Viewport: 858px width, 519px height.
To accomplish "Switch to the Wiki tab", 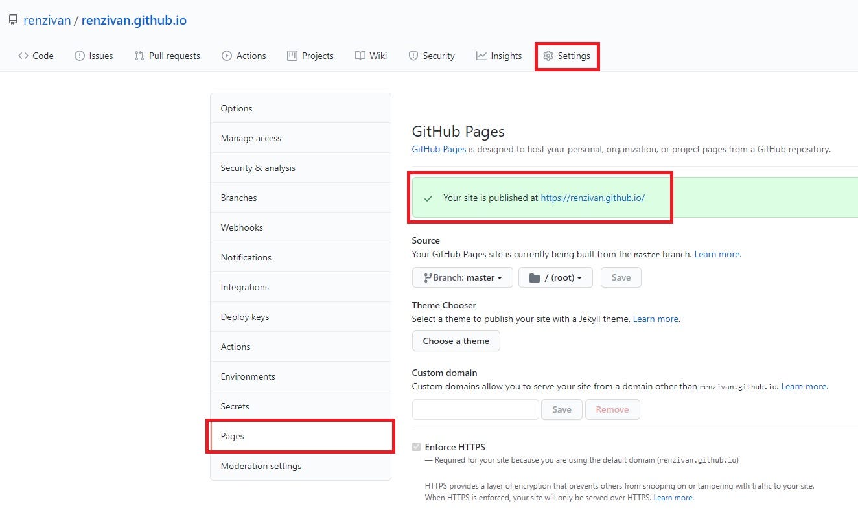I will point(371,56).
